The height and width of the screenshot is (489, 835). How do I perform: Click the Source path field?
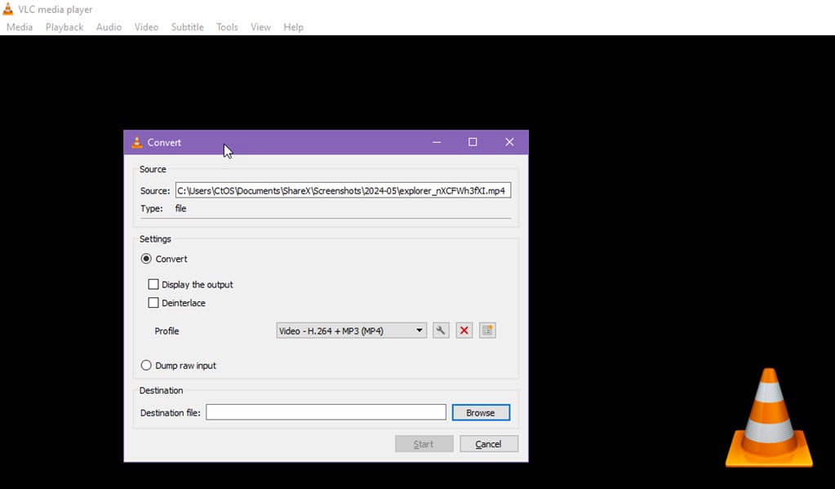(x=343, y=191)
